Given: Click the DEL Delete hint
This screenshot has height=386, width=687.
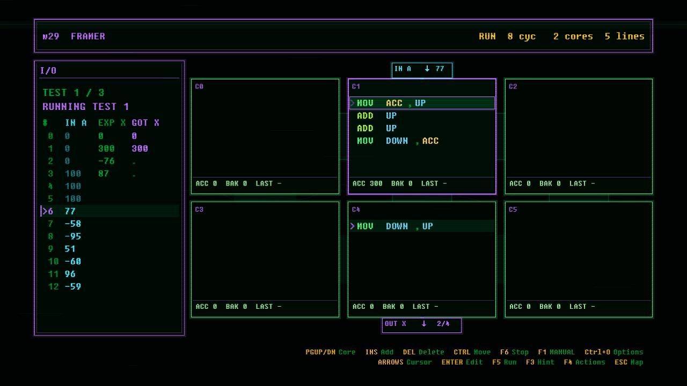Looking at the screenshot, I should coord(423,352).
